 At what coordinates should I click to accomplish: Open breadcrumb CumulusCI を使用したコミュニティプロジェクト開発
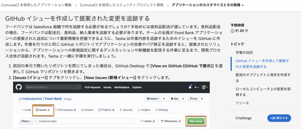[x=122, y=5]
